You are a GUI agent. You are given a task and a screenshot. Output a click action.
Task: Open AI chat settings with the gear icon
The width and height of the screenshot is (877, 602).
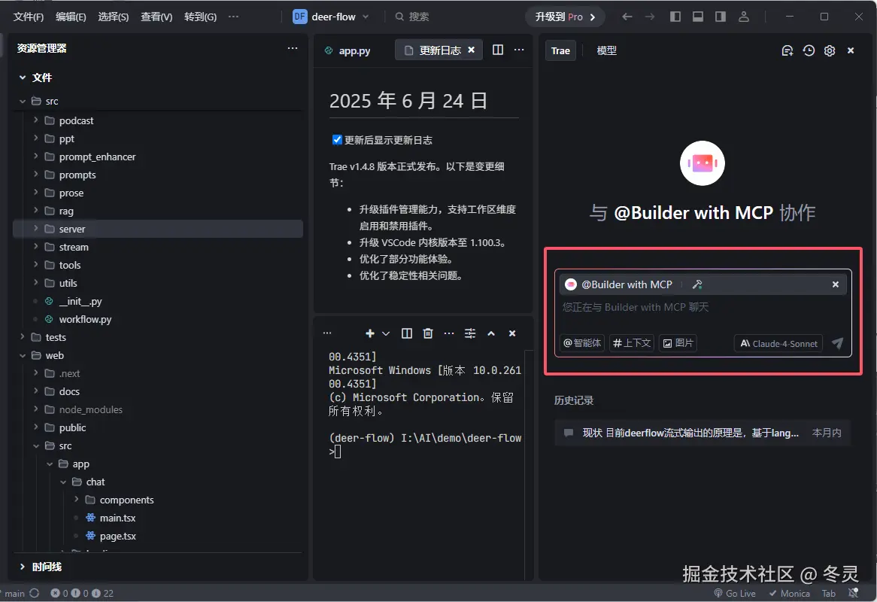(829, 50)
